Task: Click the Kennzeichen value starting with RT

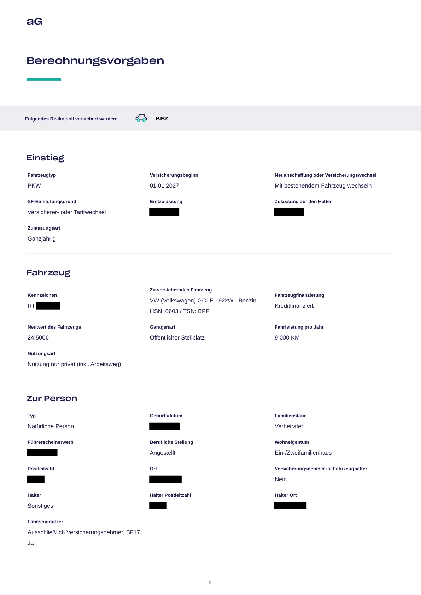Action: pyautogui.click(x=44, y=306)
